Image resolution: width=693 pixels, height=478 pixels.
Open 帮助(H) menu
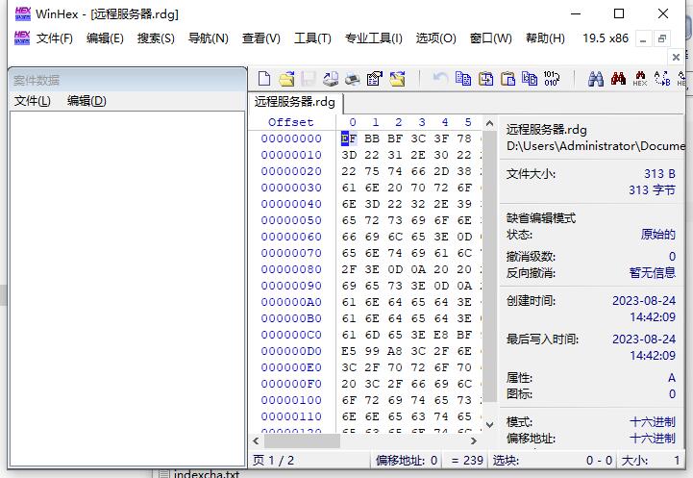click(x=545, y=38)
